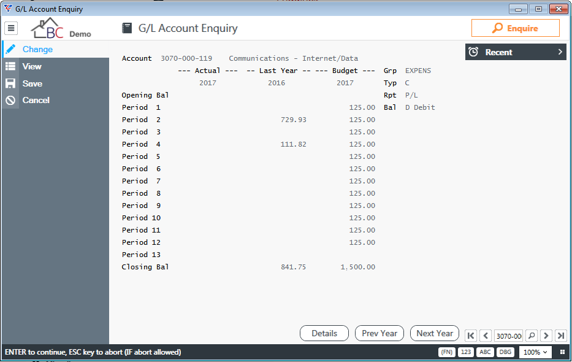Go to next account record
The width and height of the screenshot is (572, 362).
pyautogui.click(x=546, y=336)
